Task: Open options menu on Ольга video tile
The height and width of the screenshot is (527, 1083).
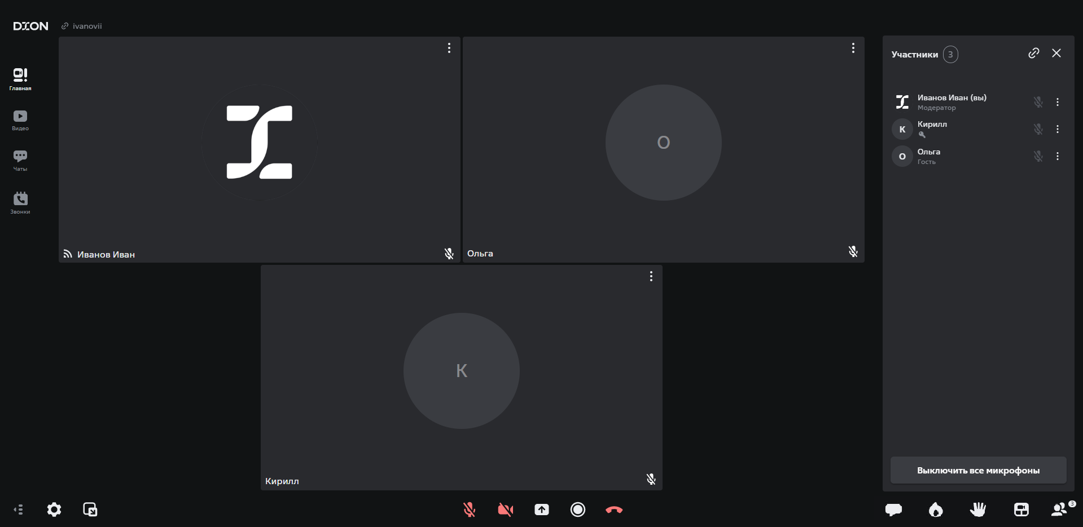Action: (x=853, y=48)
